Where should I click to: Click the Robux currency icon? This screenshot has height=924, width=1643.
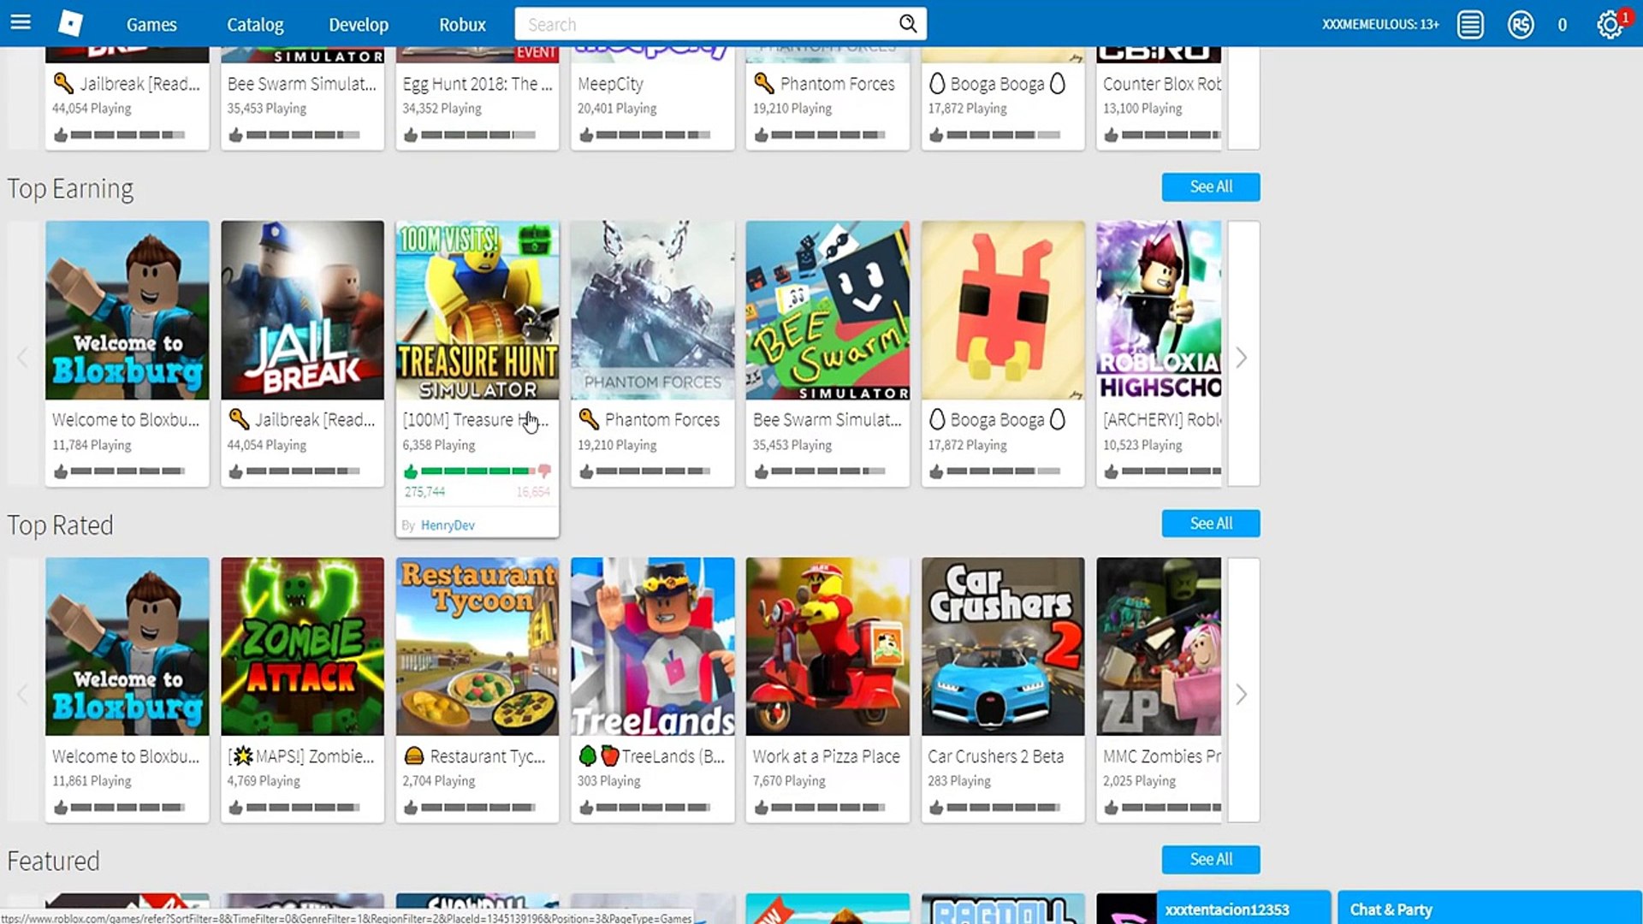(1521, 25)
